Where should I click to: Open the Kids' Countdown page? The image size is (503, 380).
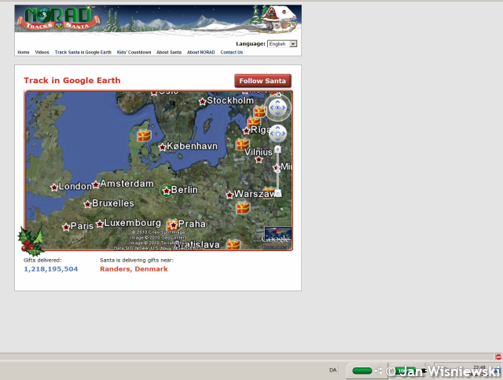click(x=134, y=53)
